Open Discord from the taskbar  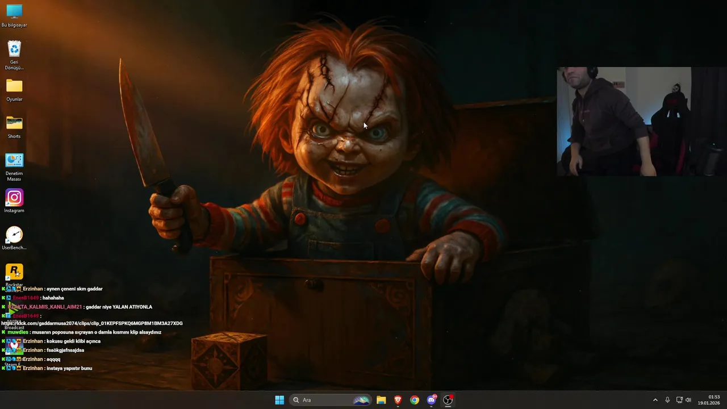point(431,400)
